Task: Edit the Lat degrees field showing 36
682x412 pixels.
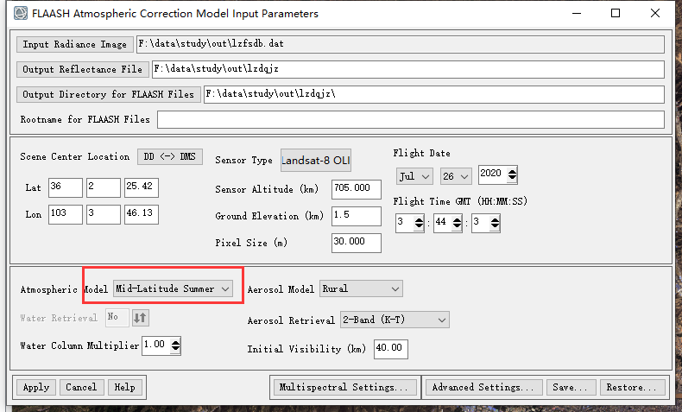Action: [66, 187]
